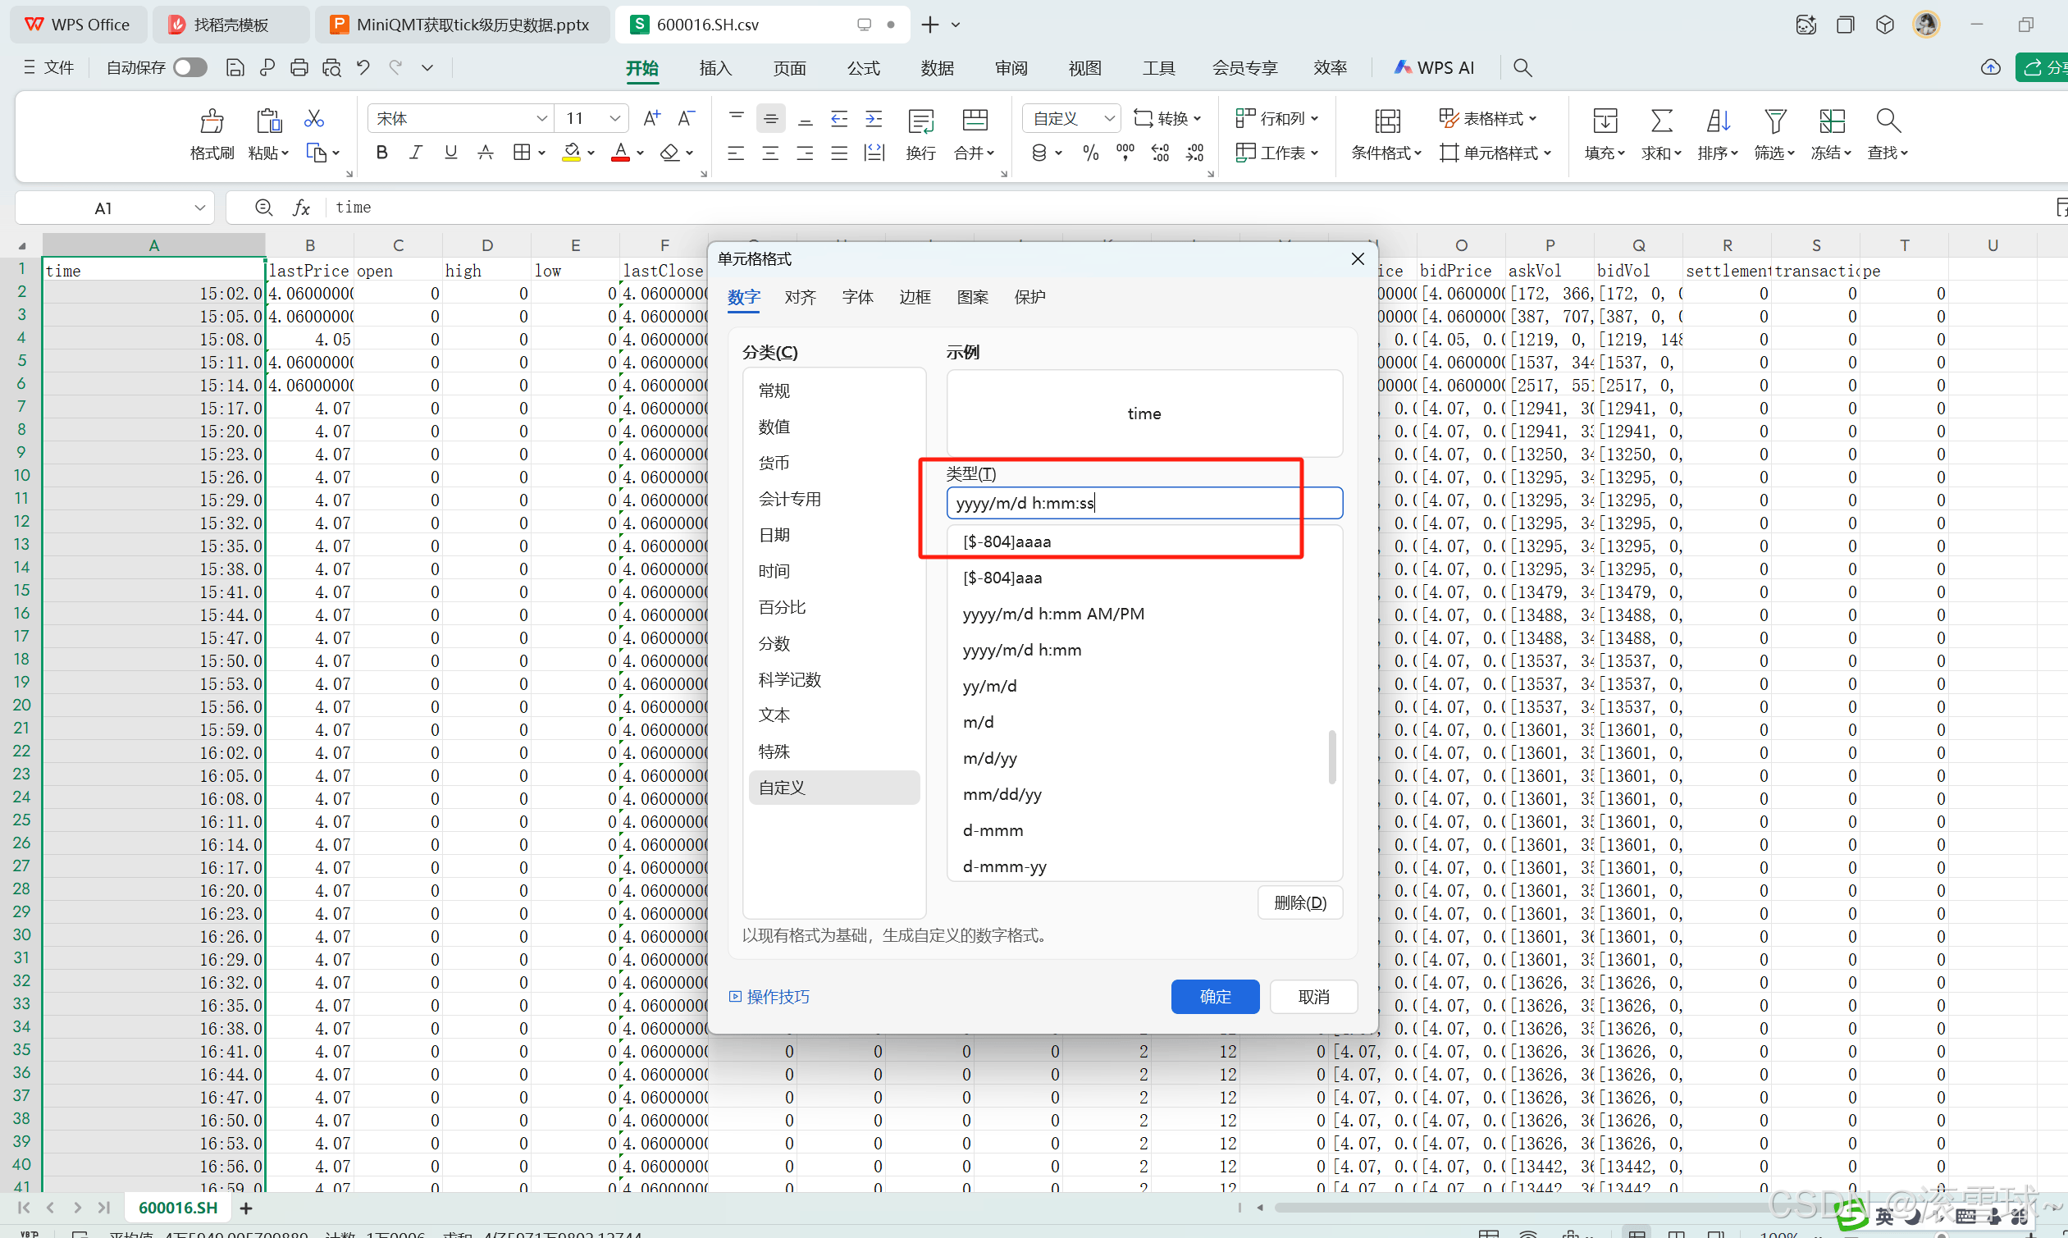
Task: Click the 确定 button
Action: [x=1214, y=996]
